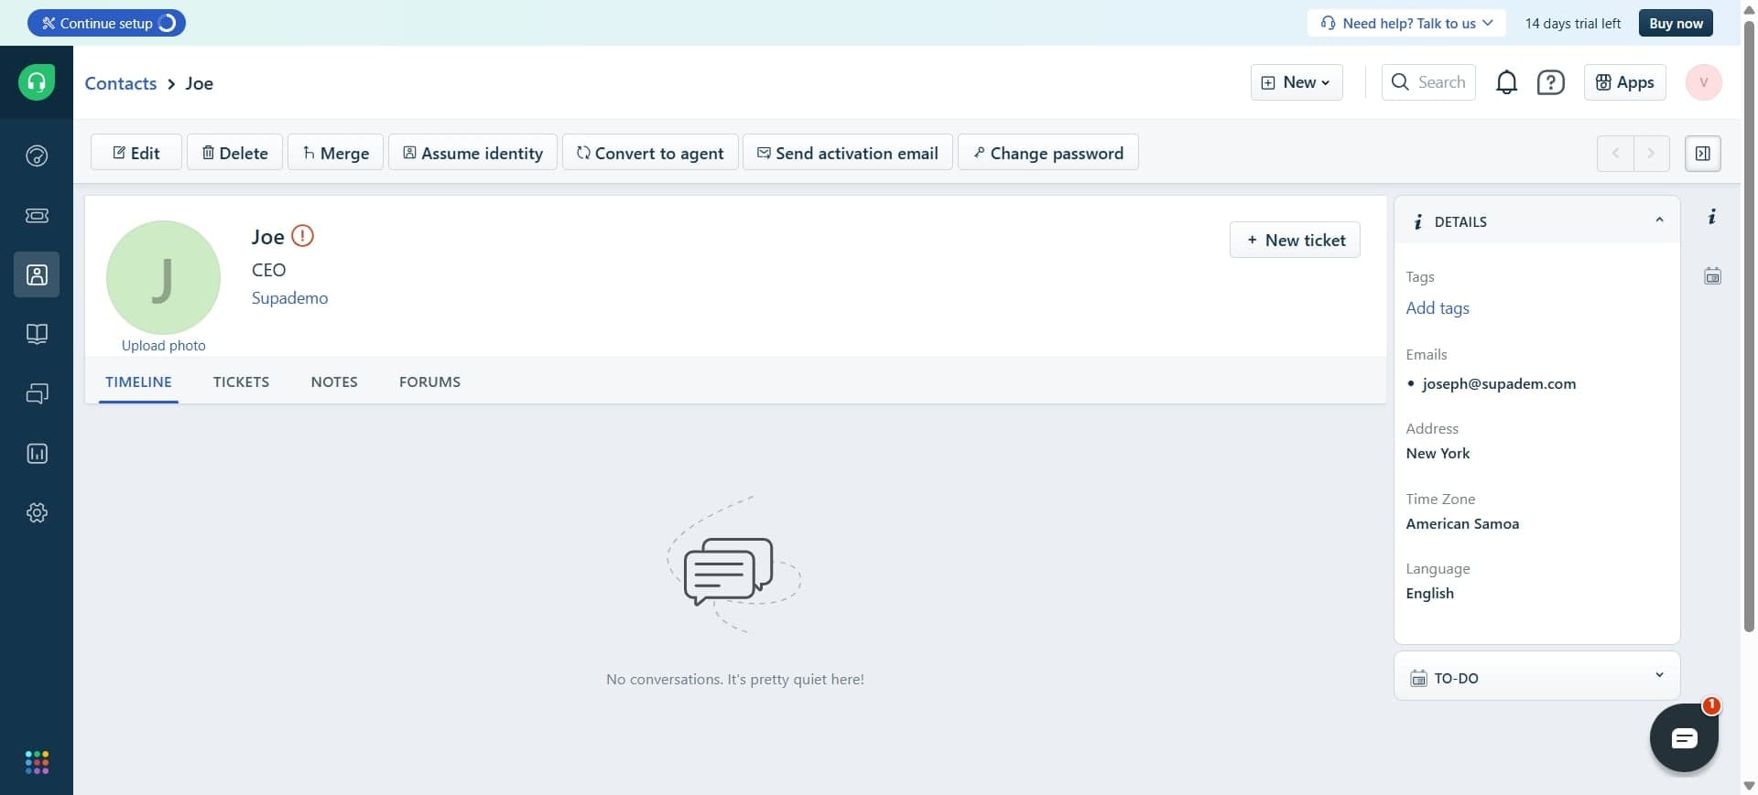Open Supademo company link
This screenshot has width=1758, height=795.
289,298
